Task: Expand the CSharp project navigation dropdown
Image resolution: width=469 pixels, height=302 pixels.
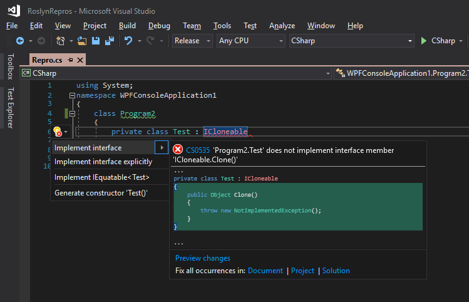Action: pyautogui.click(x=328, y=73)
